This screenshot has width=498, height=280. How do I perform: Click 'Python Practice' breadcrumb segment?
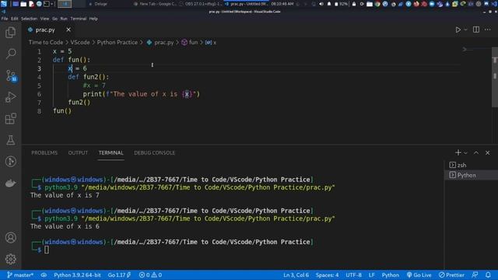coord(117,42)
